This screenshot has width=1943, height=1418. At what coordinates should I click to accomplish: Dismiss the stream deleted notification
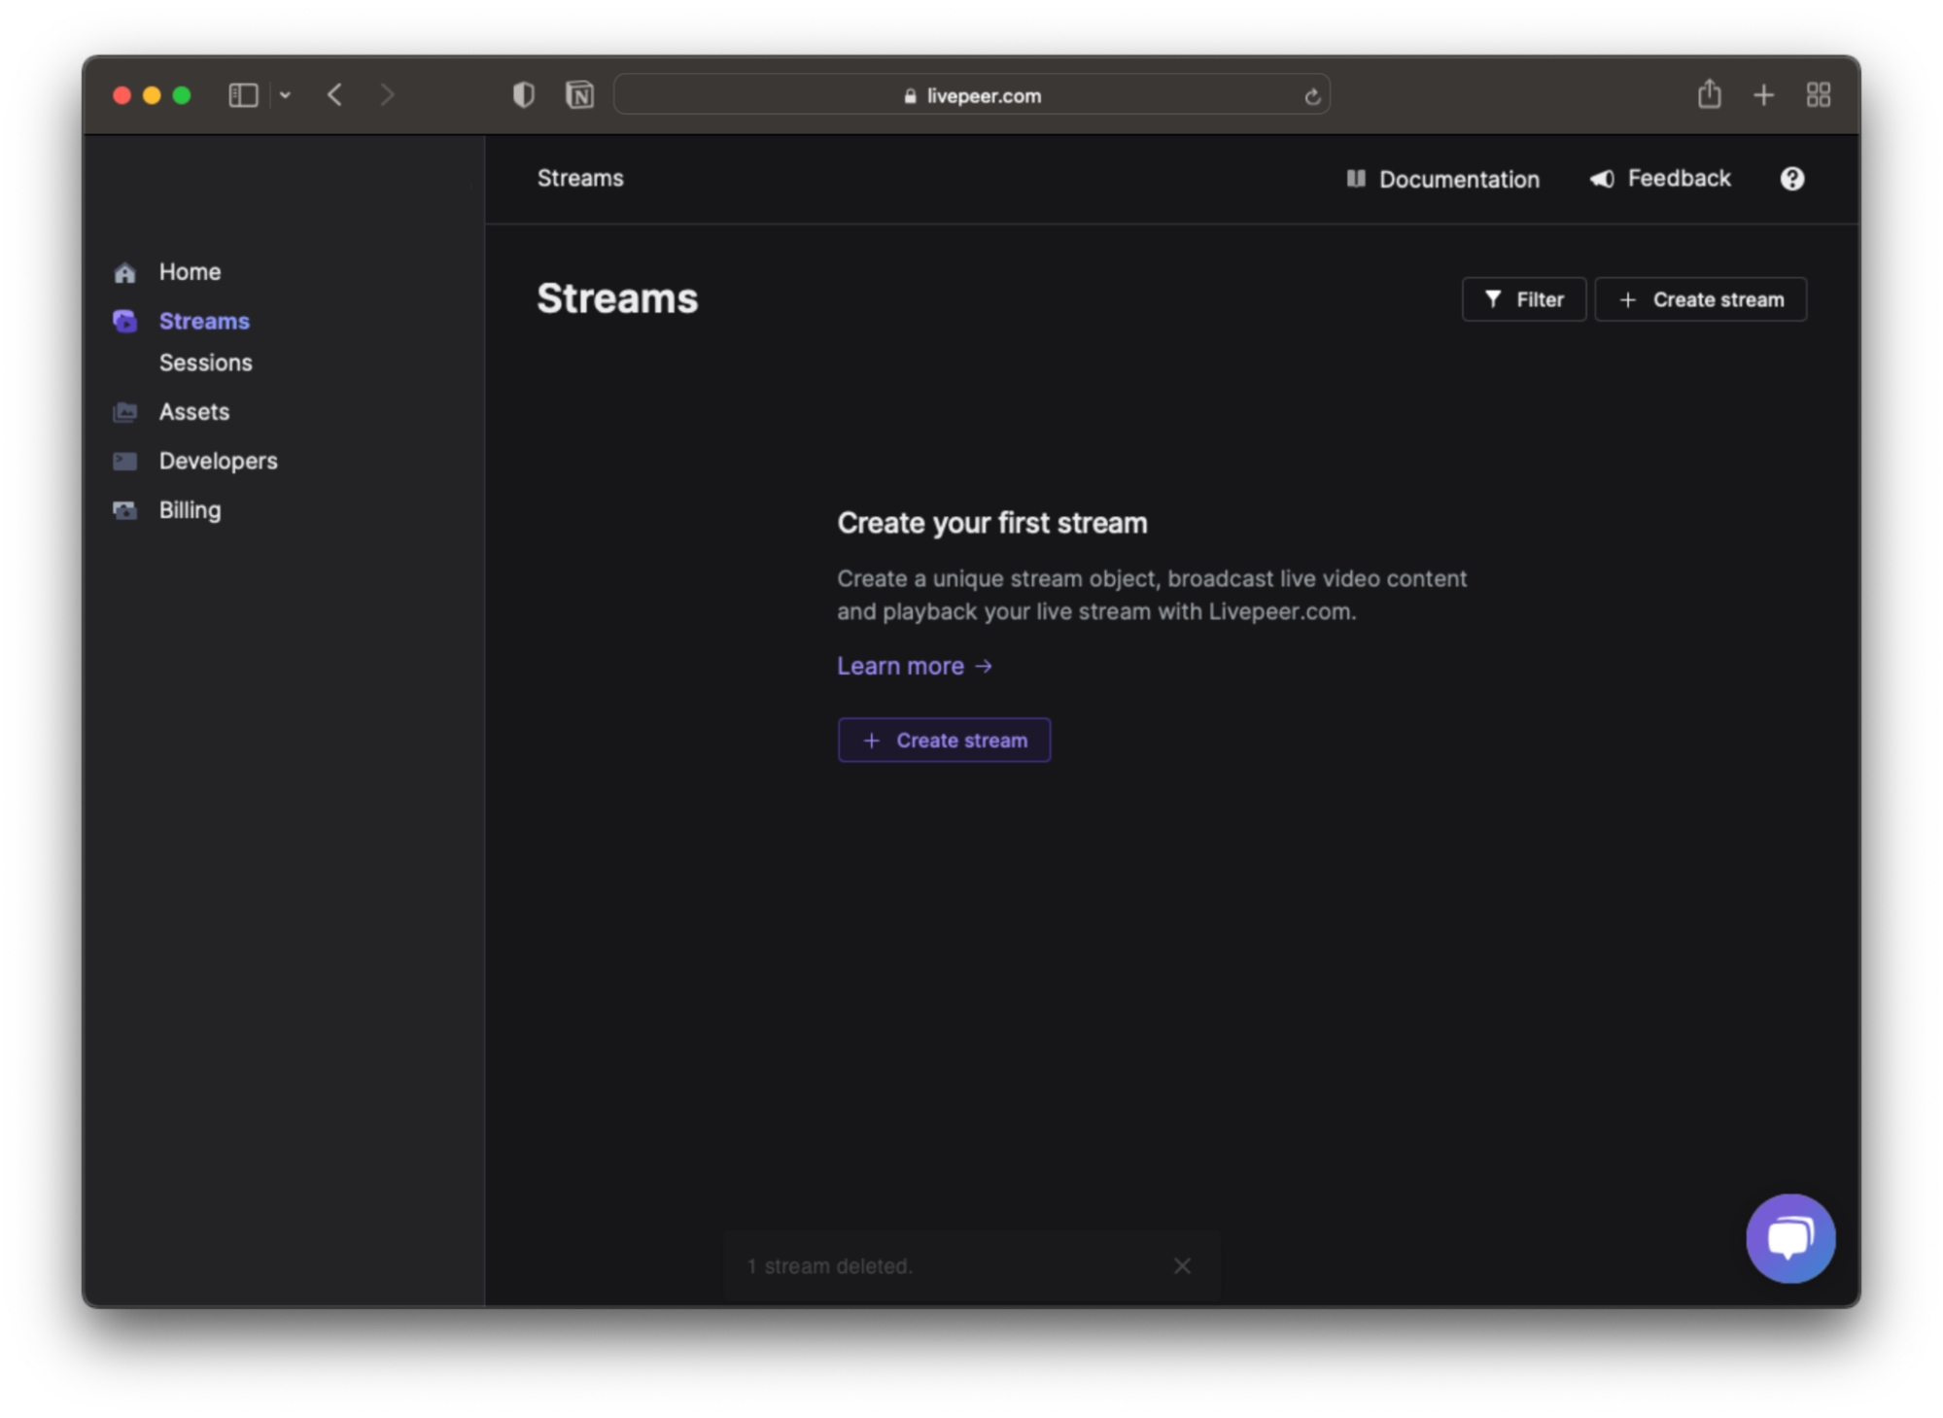[1181, 1265]
